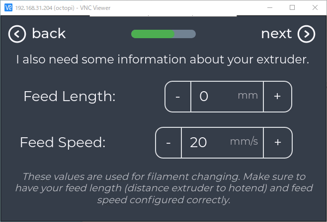The height and width of the screenshot is (222, 327).
Task: Proceed using the next text label
Action: click(x=276, y=34)
